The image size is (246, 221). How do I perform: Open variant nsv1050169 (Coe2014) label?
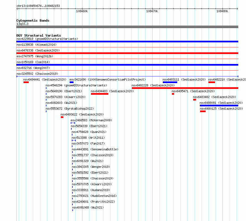[33, 62]
